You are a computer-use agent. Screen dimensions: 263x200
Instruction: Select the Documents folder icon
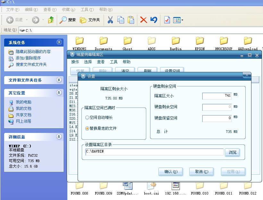tap(103, 41)
